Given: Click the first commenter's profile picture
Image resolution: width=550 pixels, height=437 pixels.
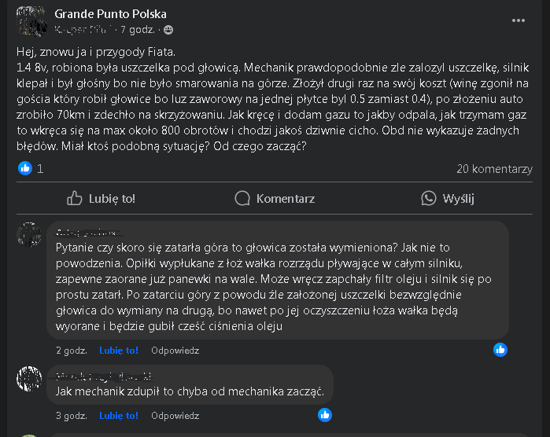Looking at the screenshot, I should (x=30, y=234).
